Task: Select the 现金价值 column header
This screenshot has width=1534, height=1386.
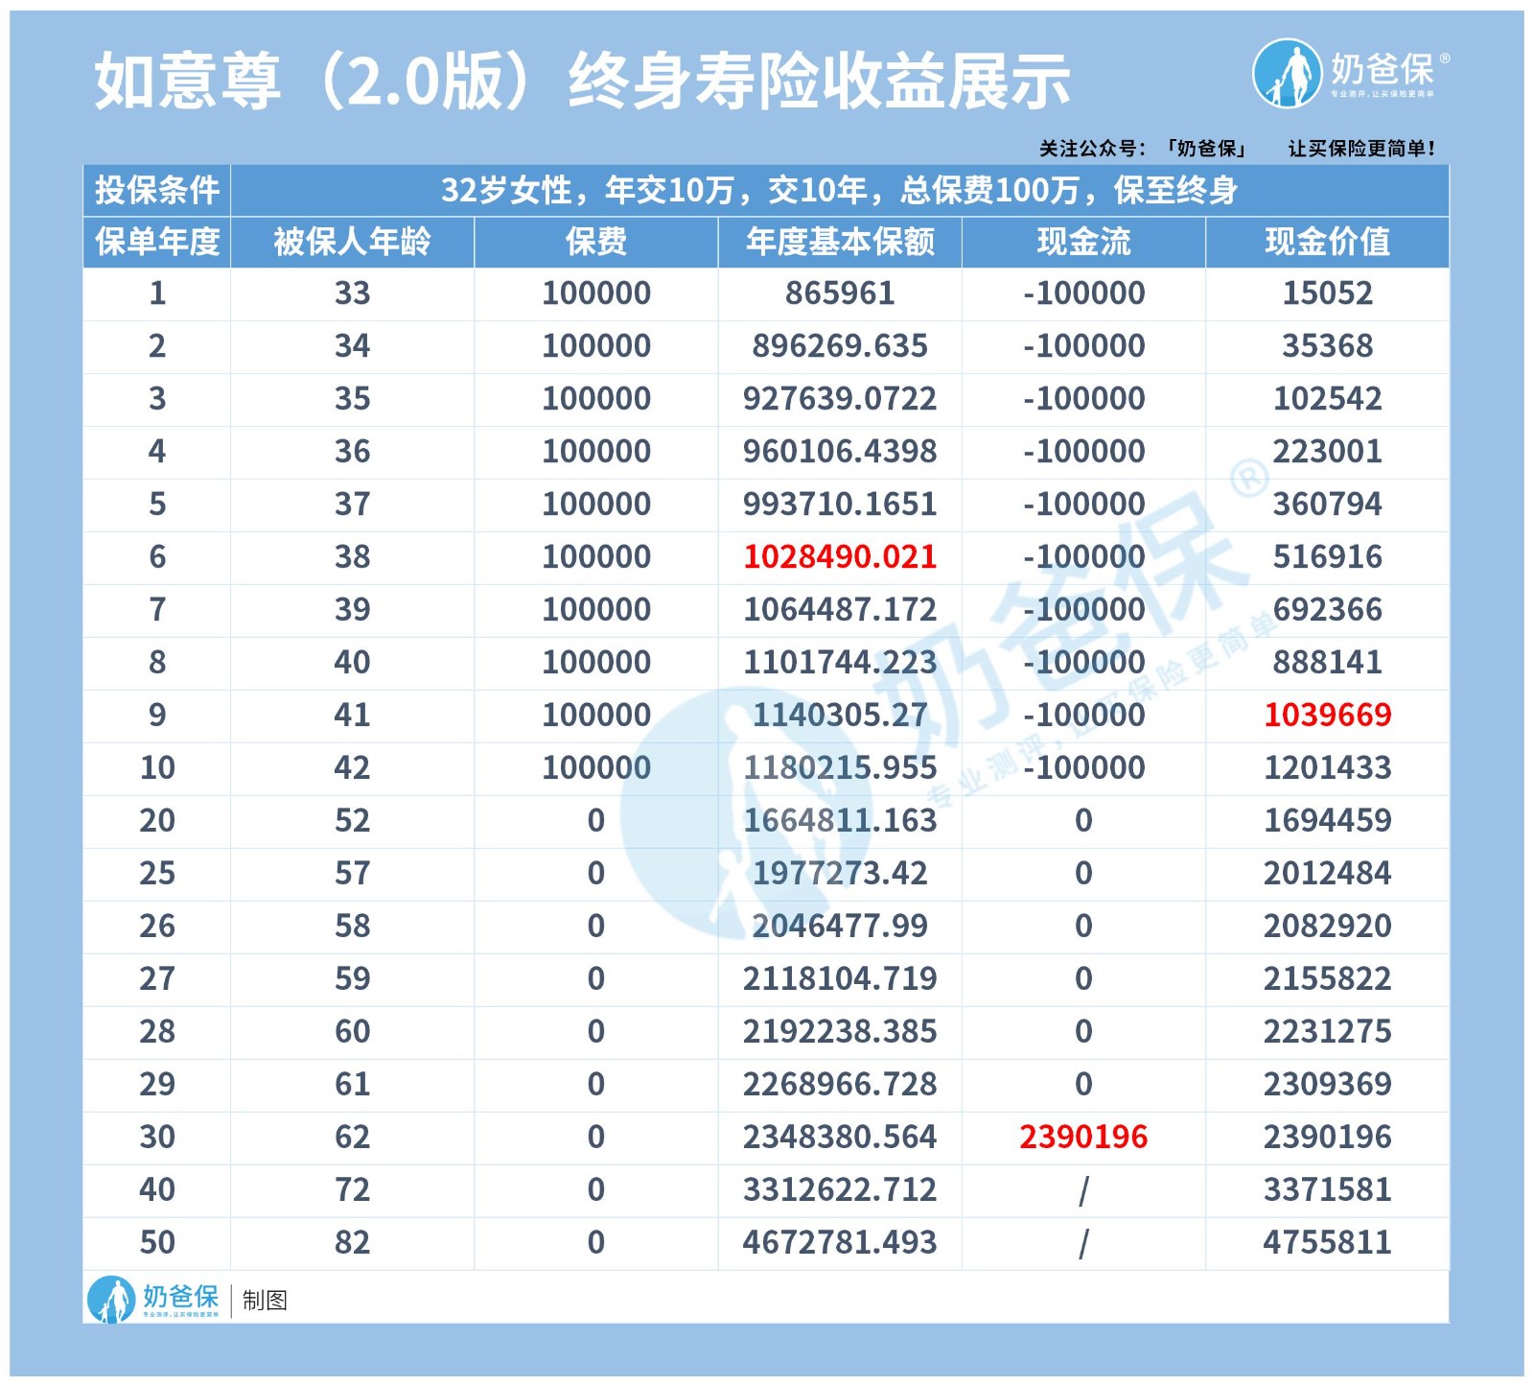Action: 1327,242
